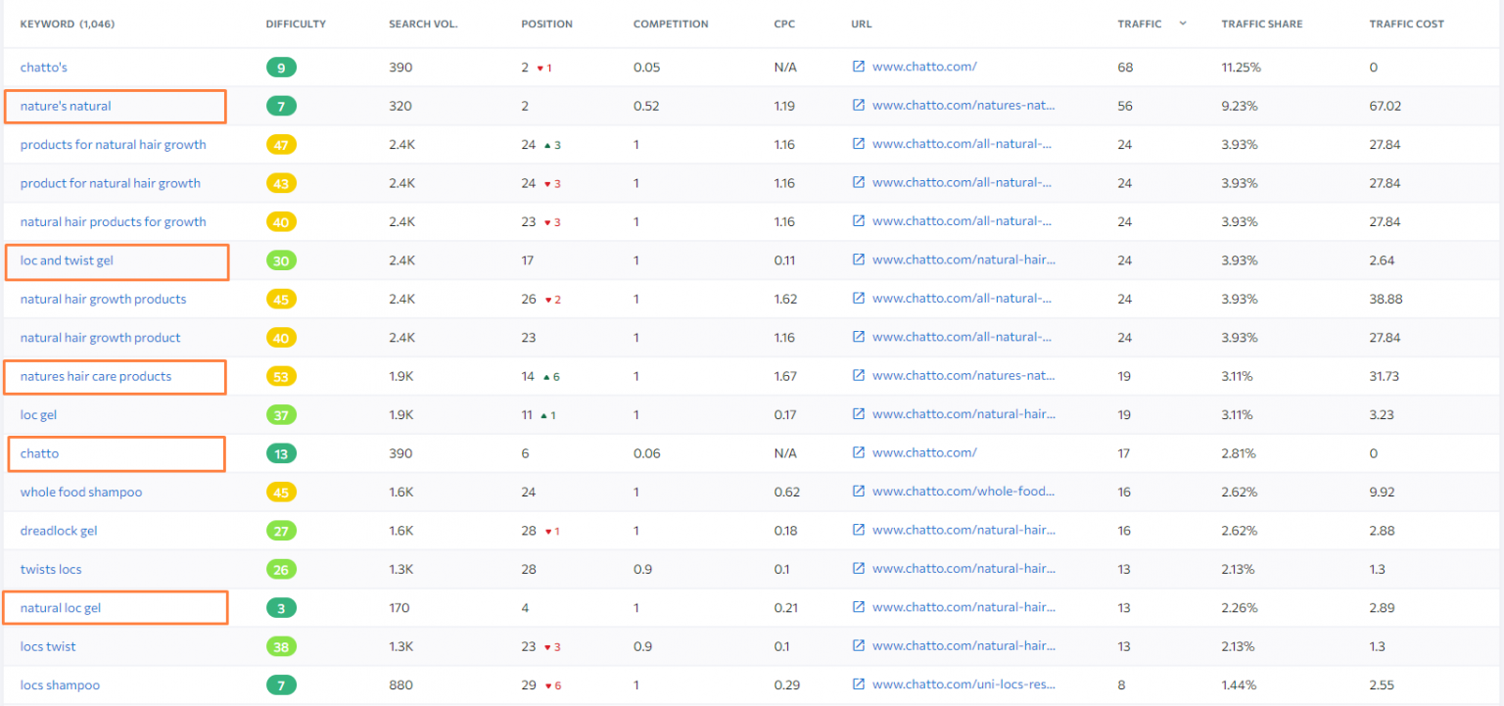Select traffic share value 9.23%
Screen dimensions: 1504x706
point(1239,106)
